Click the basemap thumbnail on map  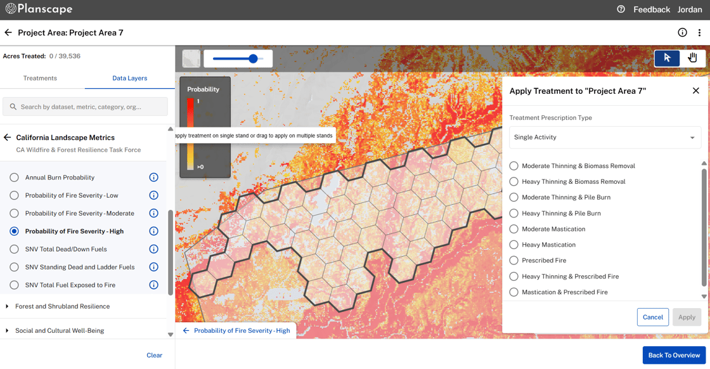pos(191,58)
